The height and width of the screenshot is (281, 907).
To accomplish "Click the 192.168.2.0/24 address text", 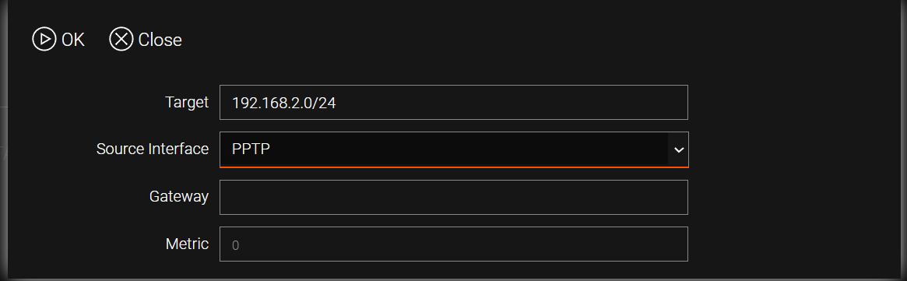I will [x=284, y=103].
